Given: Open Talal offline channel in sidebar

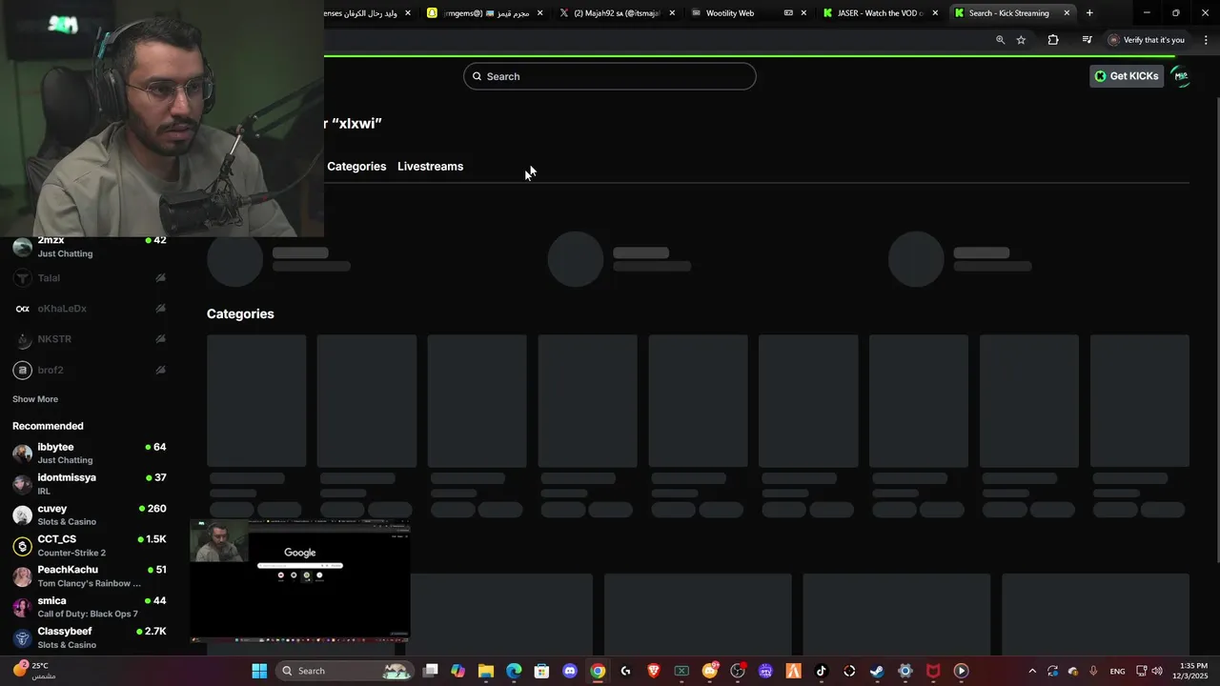Looking at the screenshot, I should (x=90, y=278).
